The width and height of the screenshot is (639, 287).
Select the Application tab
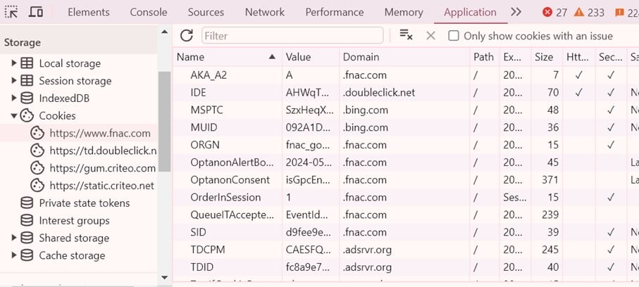point(471,12)
